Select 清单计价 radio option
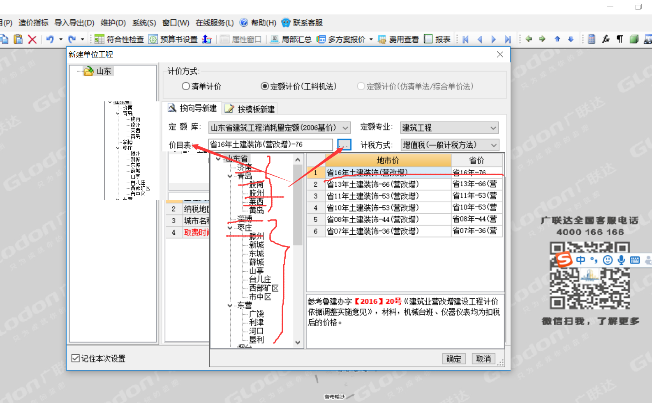The height and width of the screenshot is (403, 652). click(x=186, y=86)
